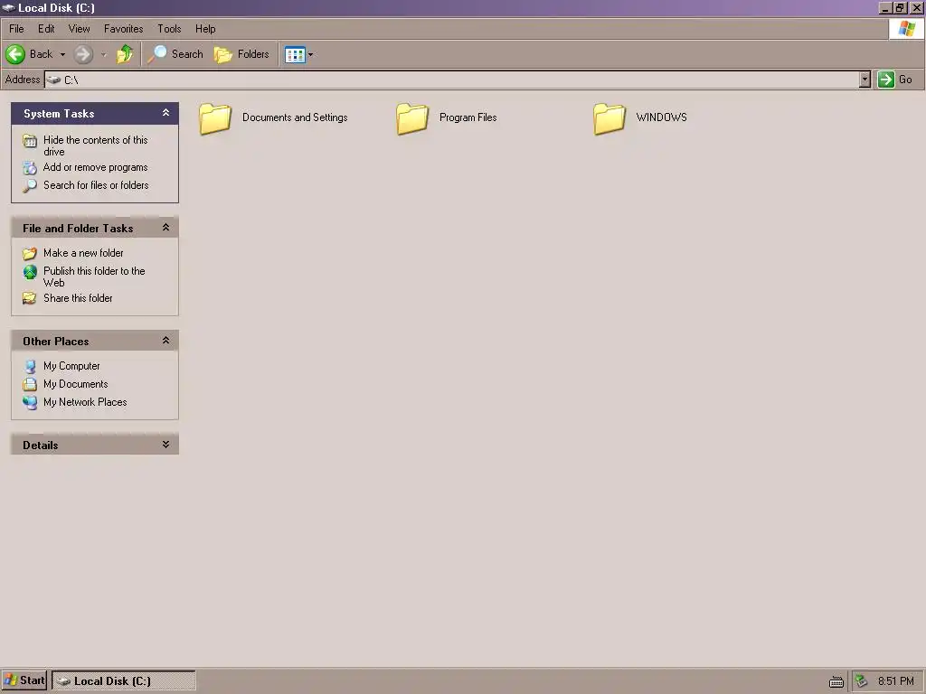Click the Documents and Settings label
The height and width of the screenshot is (694, 926).
pyautogui.click(x=295, y=117)
